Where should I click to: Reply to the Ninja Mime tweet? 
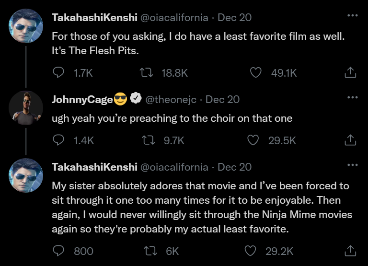58,251
